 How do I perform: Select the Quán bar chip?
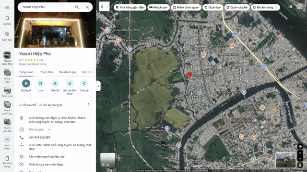click(x=213, y=8)
